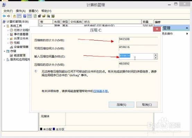
Task: Click the 计算机管理(本地) root node icon
Action: tap(4, 22)
